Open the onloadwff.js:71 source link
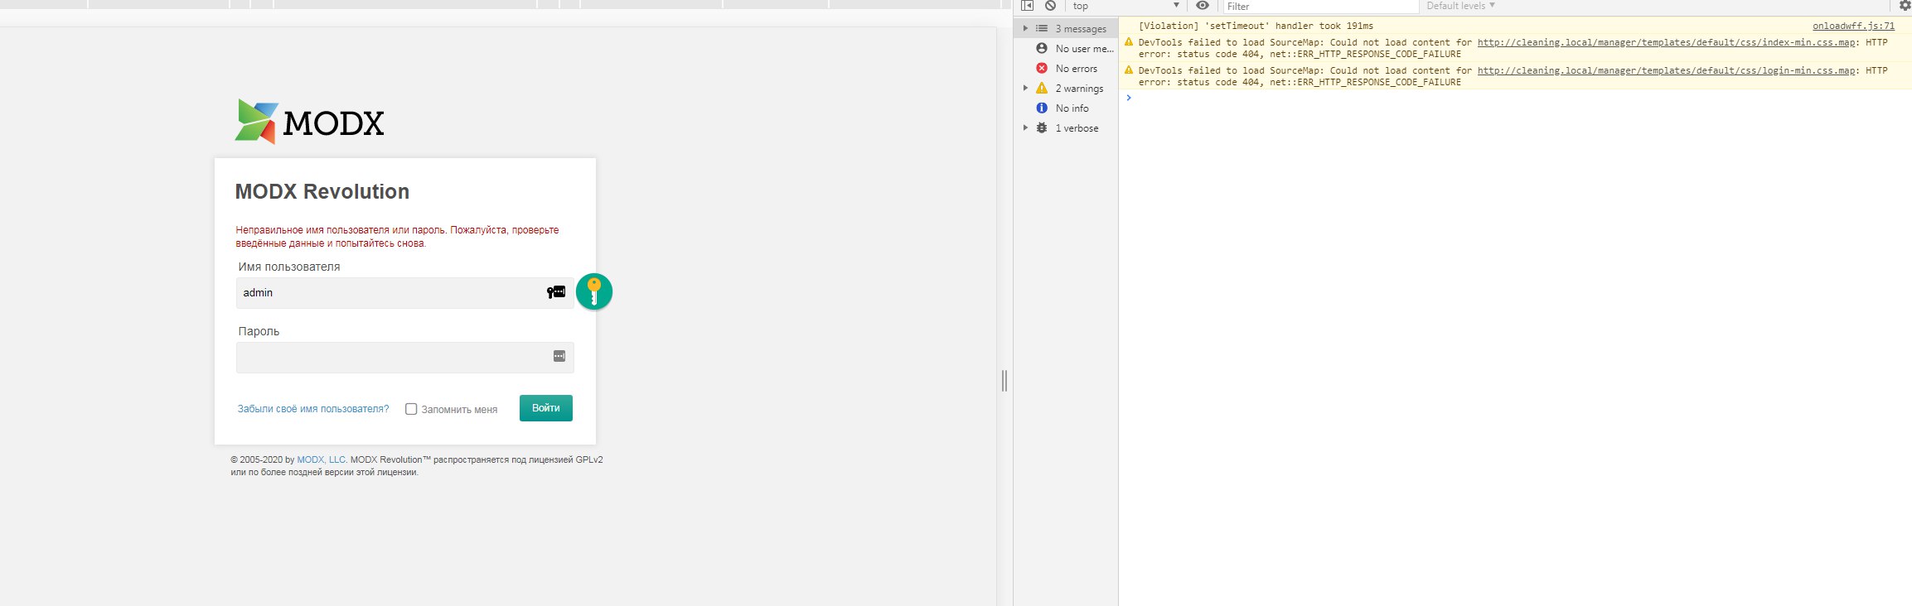The image size is (1912, 606). [1853, 26]
